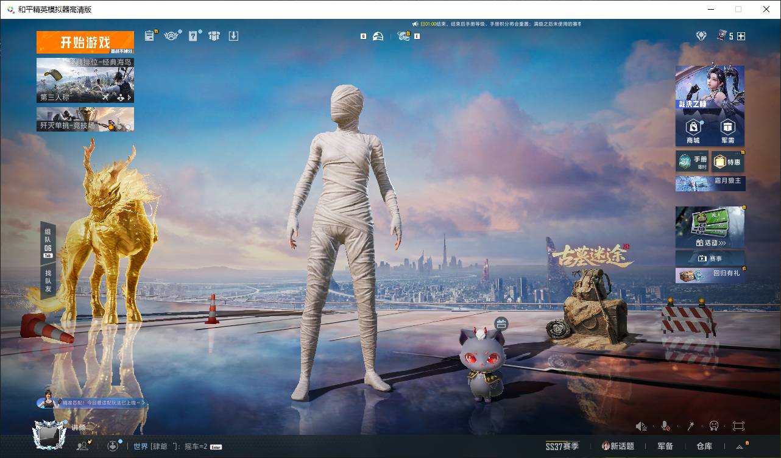
Task: Open the SS37赛季 season tab
Action: tap(562, 446)
